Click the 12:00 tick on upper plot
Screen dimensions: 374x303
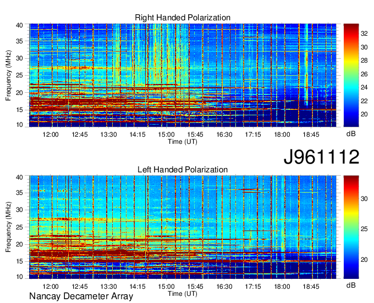pyautogui.click(x=51, y=134)
